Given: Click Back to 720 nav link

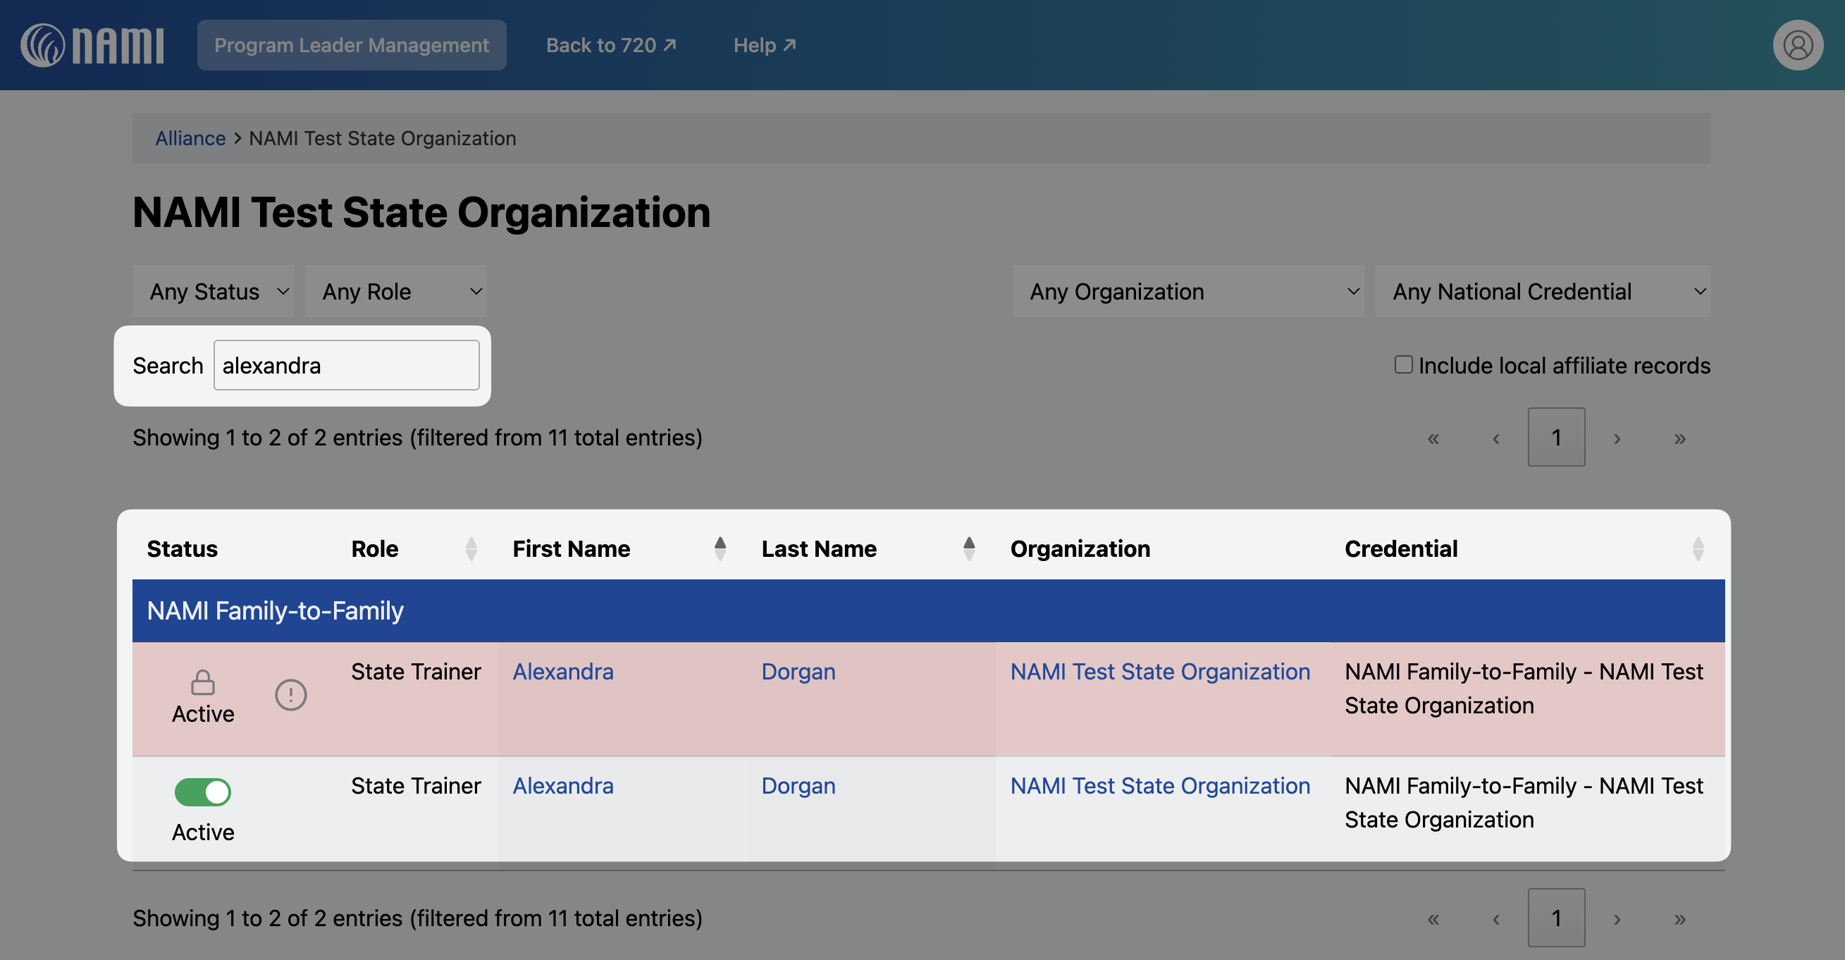Looking at the screenshot, I should [610, 45].
